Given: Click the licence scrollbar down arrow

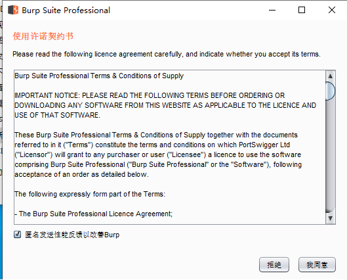Looking at the screenshot, I should [331, 218].
